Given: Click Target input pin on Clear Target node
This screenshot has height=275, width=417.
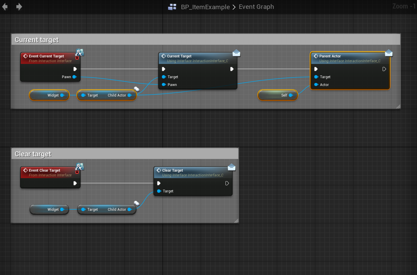Looking at the screenshot, I should tap(159, 191).
